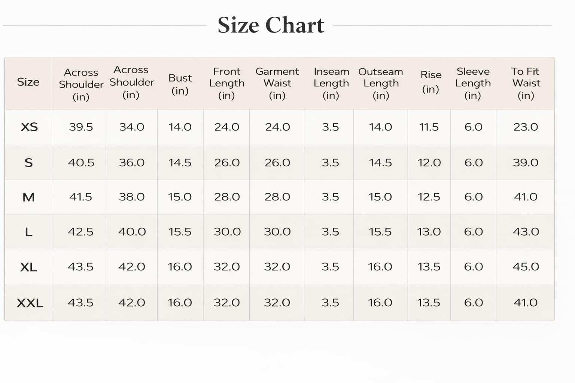Screen dimensions: 575x383
Task: Select the Garment Waist (in) header
Action: click(277, 83)
